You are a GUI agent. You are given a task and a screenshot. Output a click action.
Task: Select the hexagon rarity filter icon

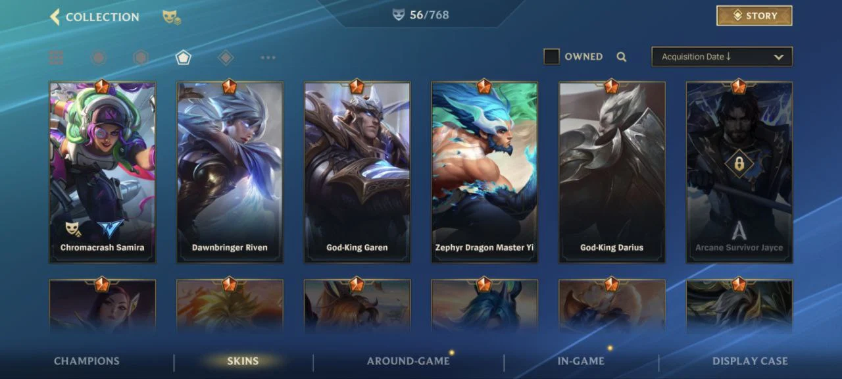[141, 58]
